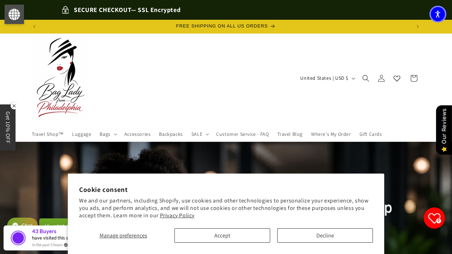Click FREE SHIPPING ON ALL US ORDERS link

click(225, 26)
